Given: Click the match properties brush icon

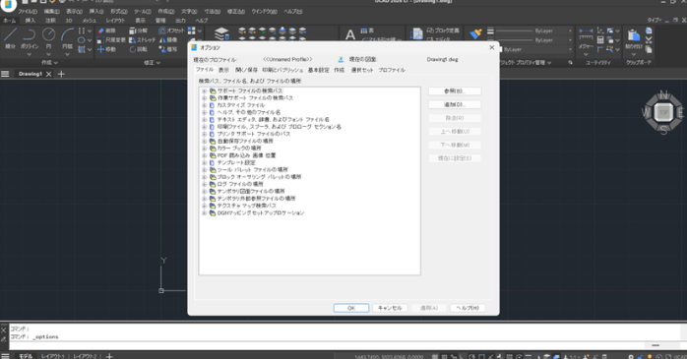Looking at the screenshot, I should coord(475,33).
